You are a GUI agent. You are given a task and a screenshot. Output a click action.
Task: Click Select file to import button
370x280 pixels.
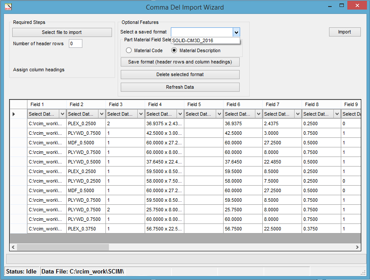click(x=62, y=32)
